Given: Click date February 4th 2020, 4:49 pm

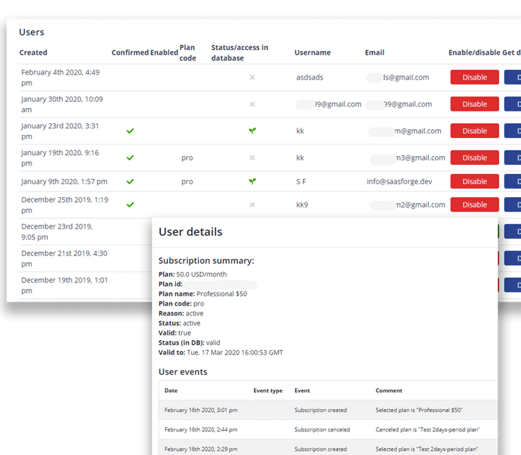Looking at the screenshot, I should (x=60, y=77).
